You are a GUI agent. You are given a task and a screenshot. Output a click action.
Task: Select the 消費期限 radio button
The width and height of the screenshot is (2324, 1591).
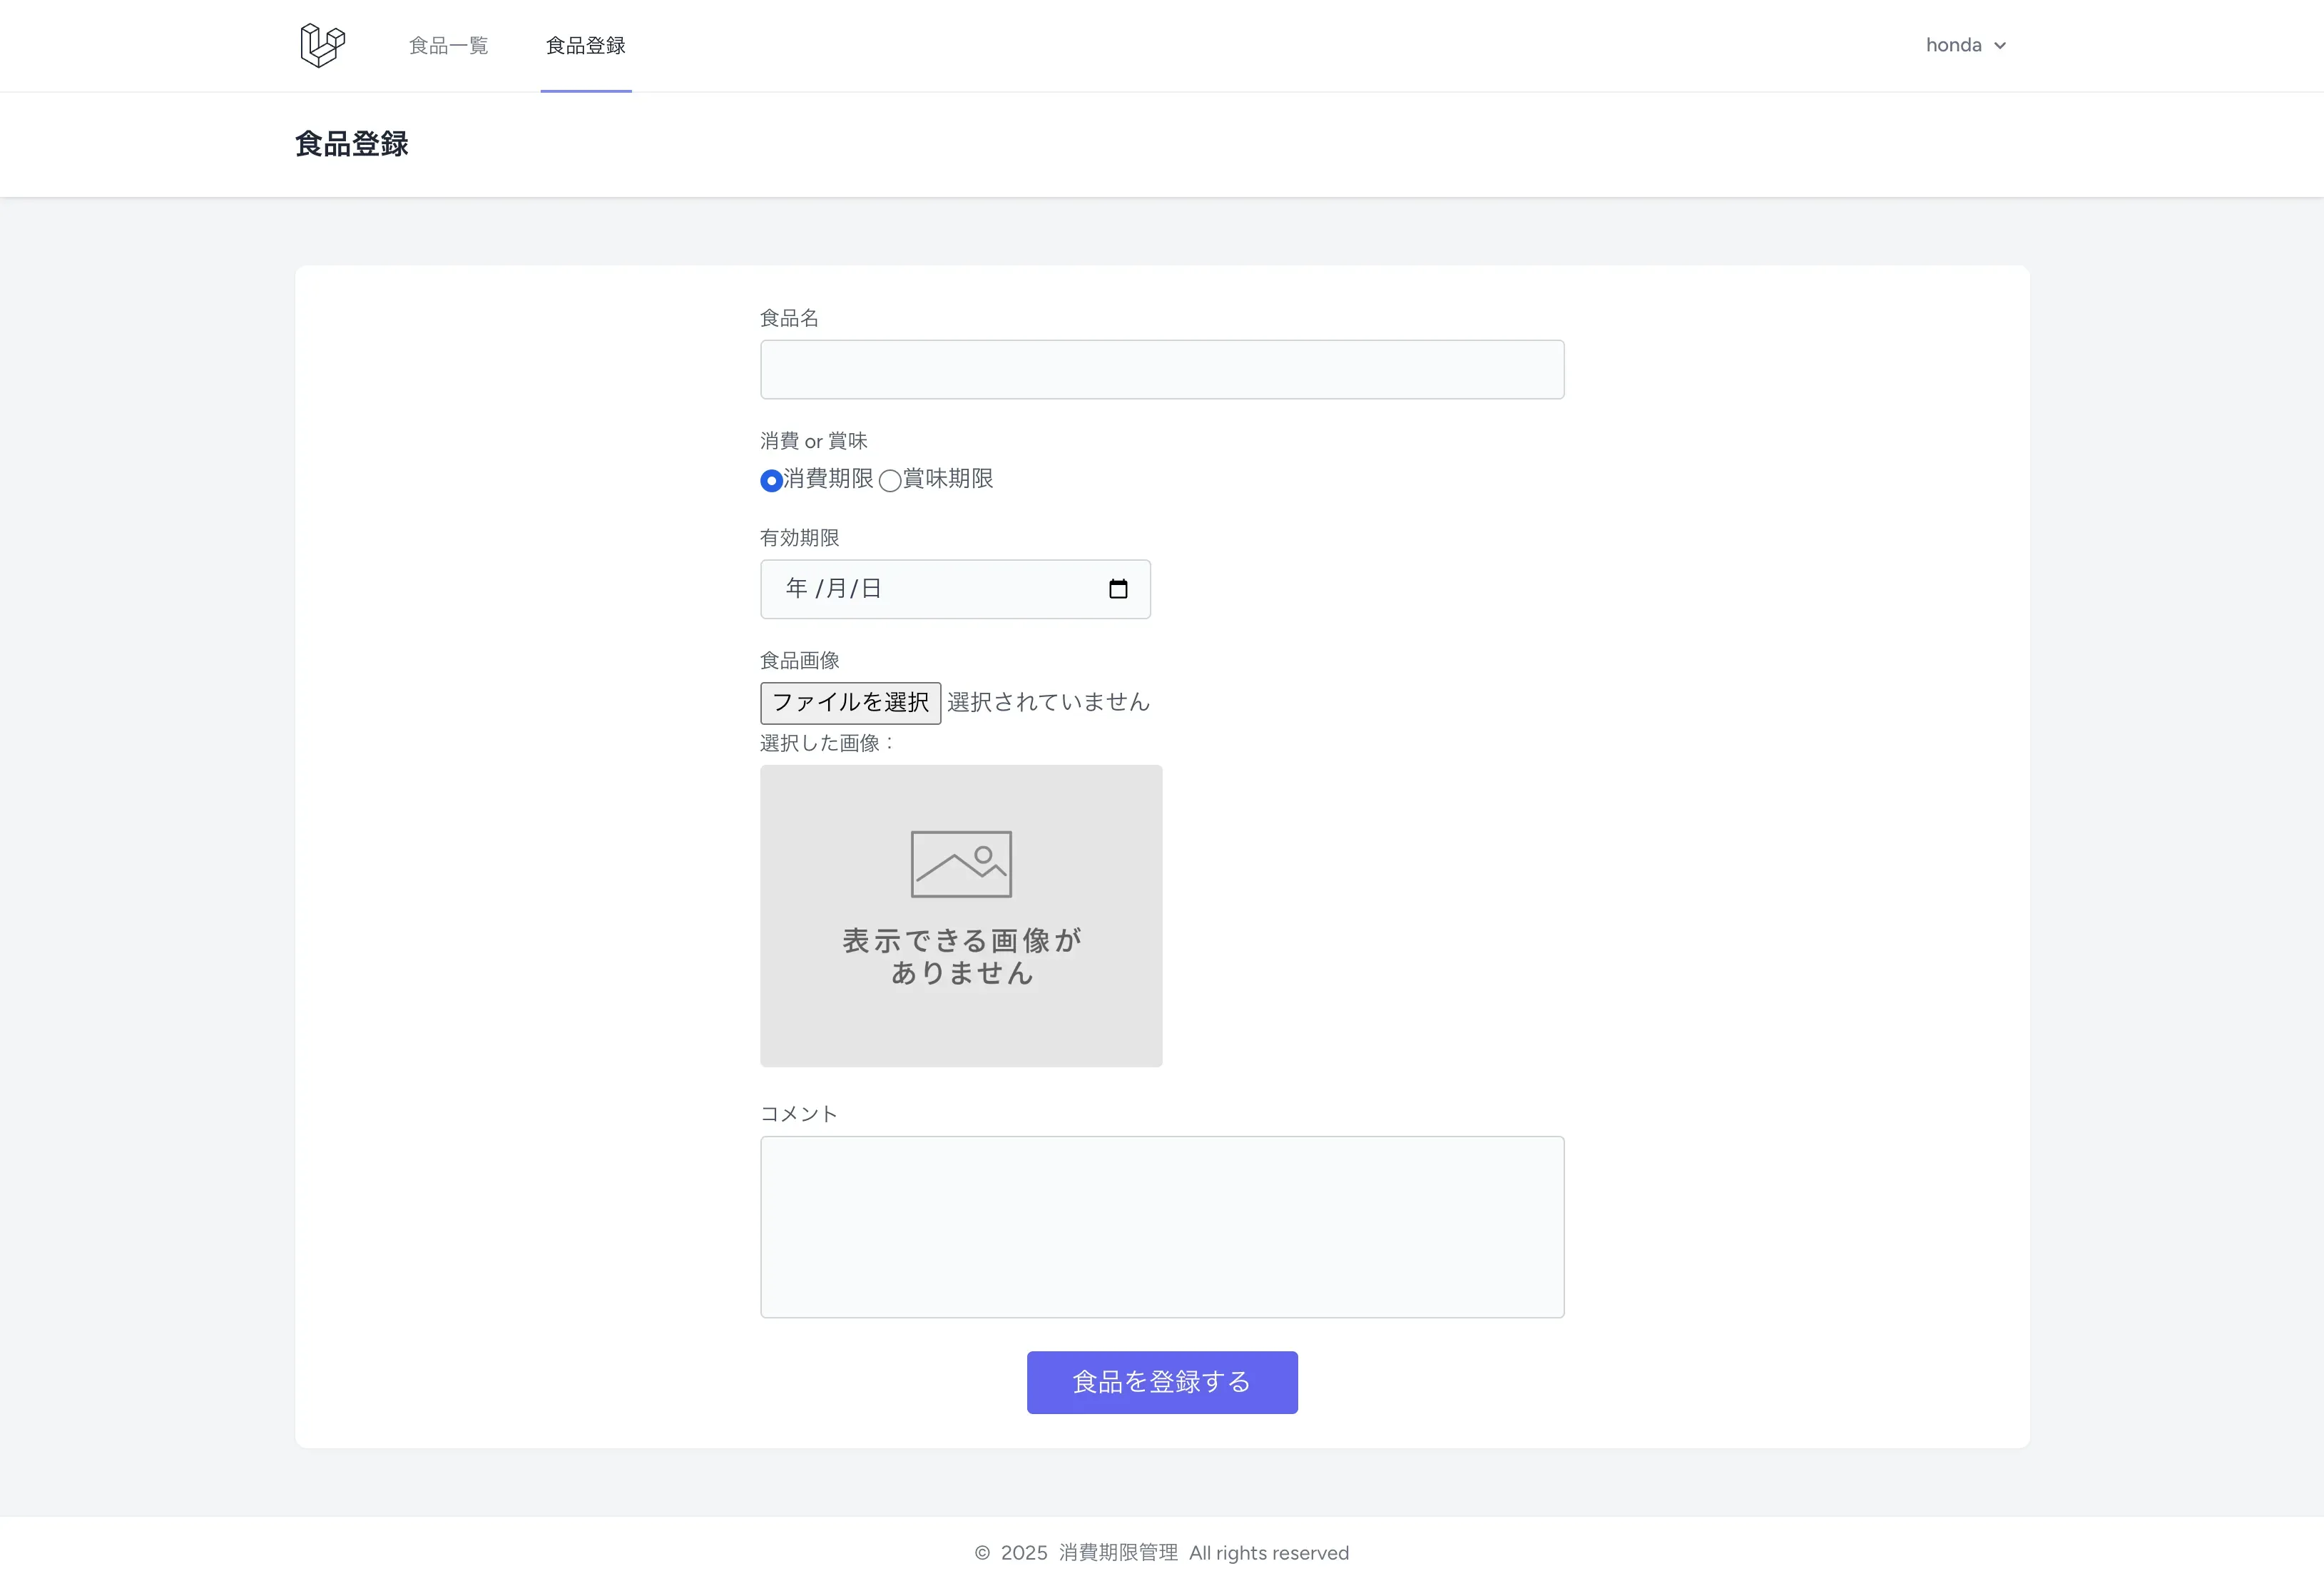tap(771, 481)
